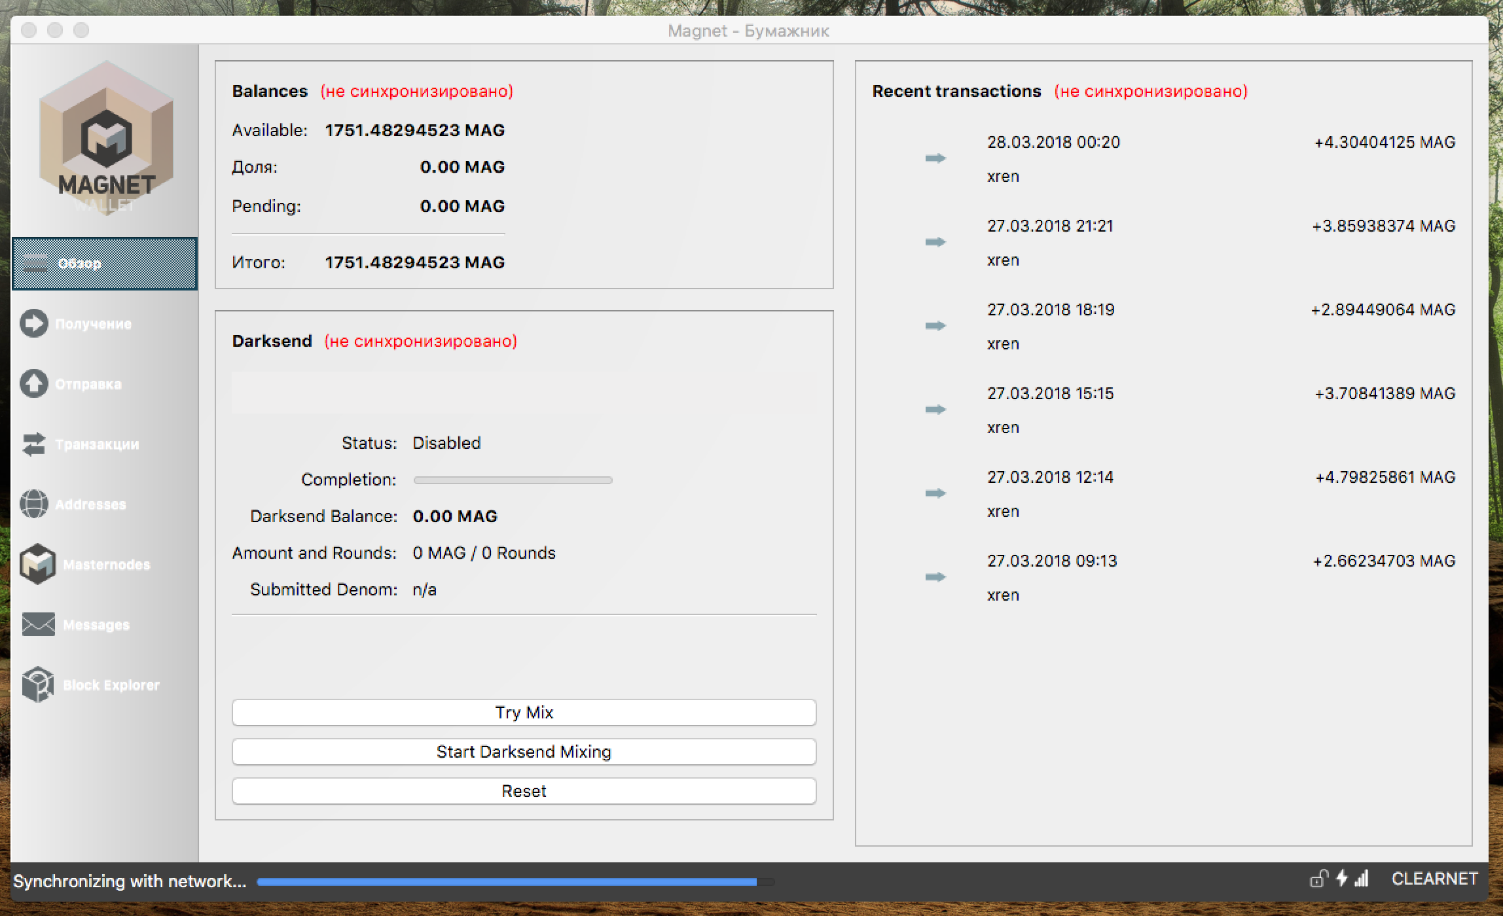Click the Addresses globe icon
The image size is (1503, 916).
[x=34, y=504]
